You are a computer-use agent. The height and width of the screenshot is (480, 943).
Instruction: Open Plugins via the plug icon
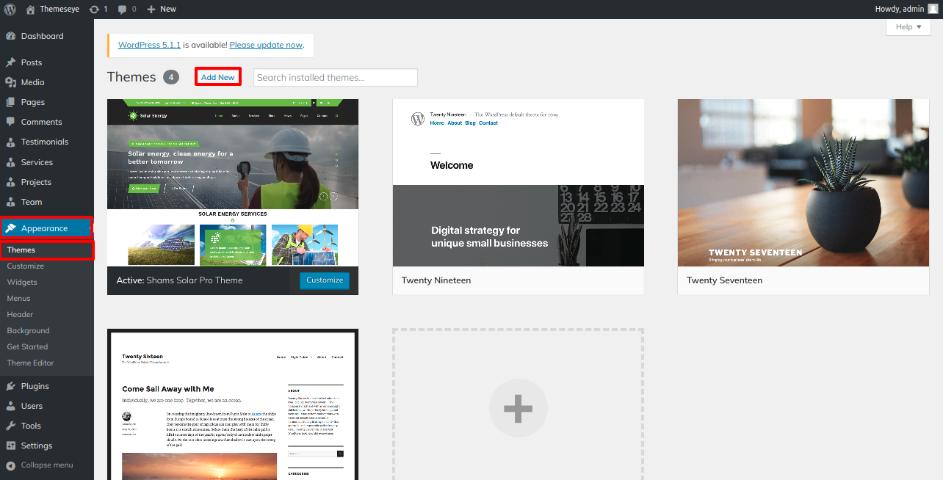pyautogui.click(x=11, y=385)
